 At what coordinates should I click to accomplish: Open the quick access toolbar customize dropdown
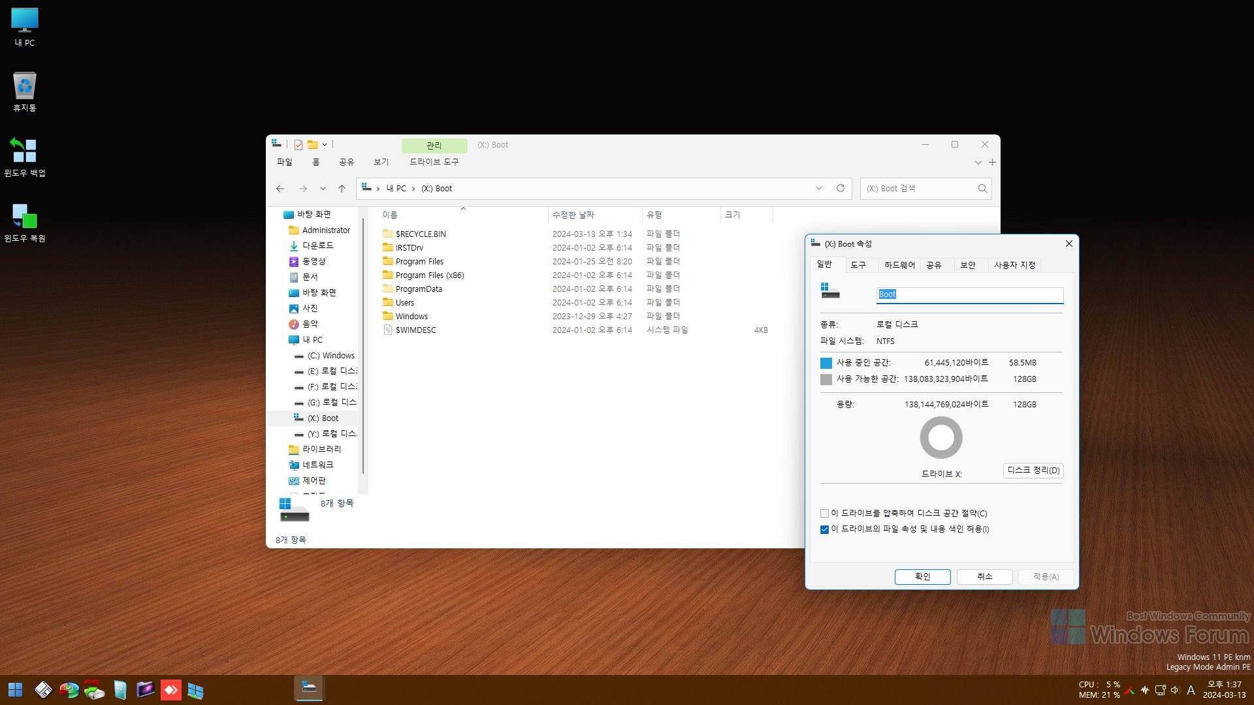[324, 145]
